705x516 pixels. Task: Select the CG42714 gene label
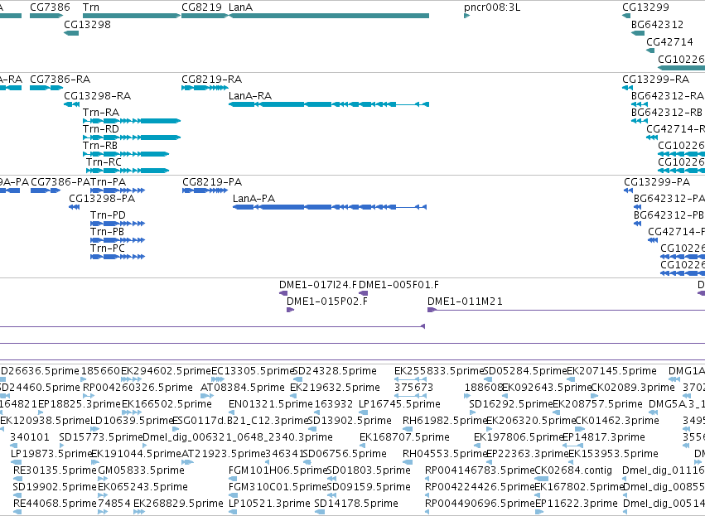pos(669,41)
